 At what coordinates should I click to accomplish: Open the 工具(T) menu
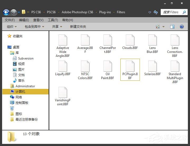coord(53,20)
